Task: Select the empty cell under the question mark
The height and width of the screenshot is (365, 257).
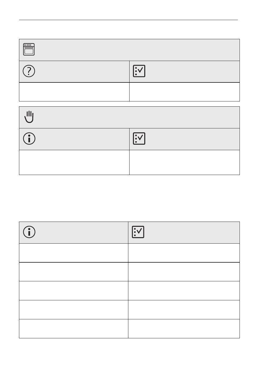Action: 74,92
